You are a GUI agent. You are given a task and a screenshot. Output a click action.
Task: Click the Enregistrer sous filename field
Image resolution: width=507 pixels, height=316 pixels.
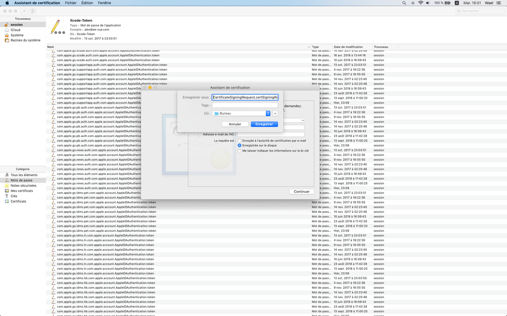(x=245, y=97)
